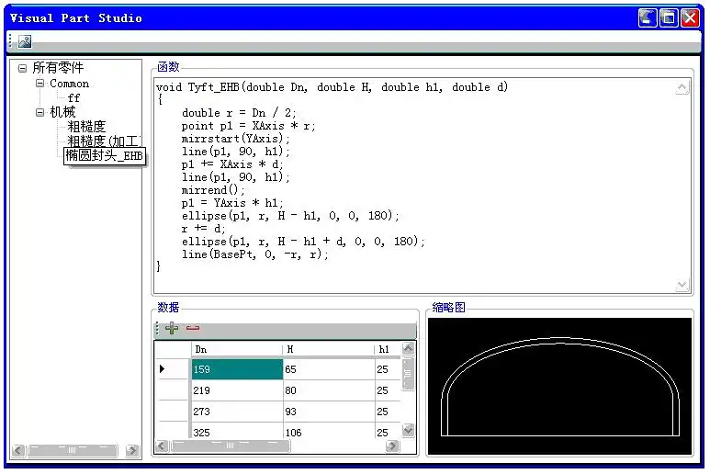Select the Dn cell with value 159

[x=237, y=369]
